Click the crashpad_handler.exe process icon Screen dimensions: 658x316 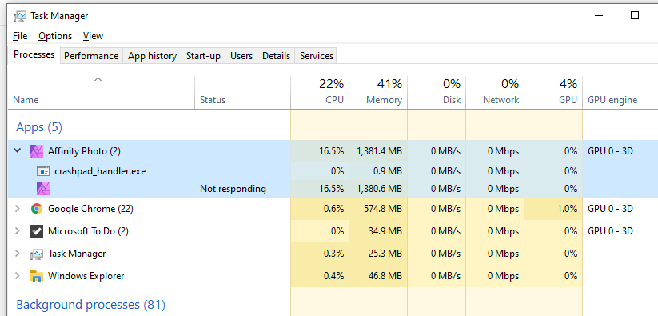43,171
